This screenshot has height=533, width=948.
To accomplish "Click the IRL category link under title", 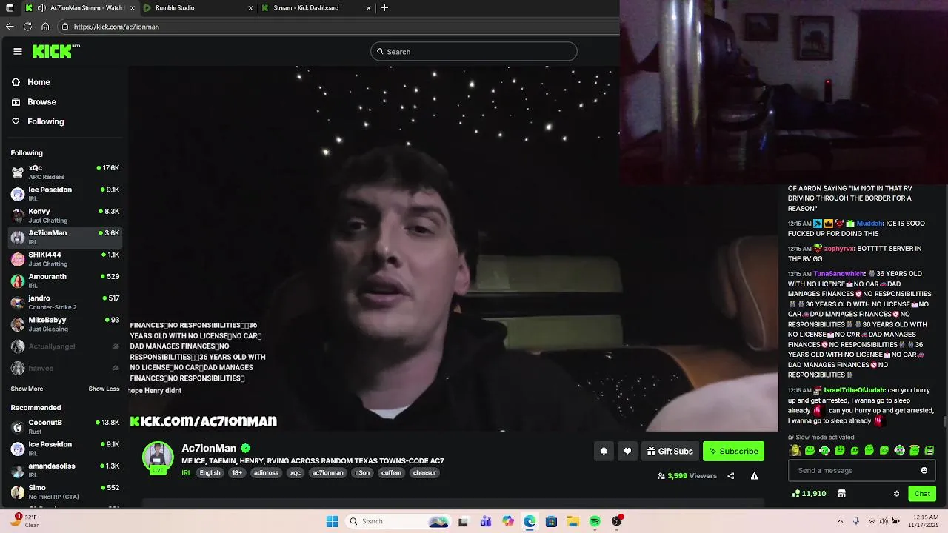I will click(187, 473).
